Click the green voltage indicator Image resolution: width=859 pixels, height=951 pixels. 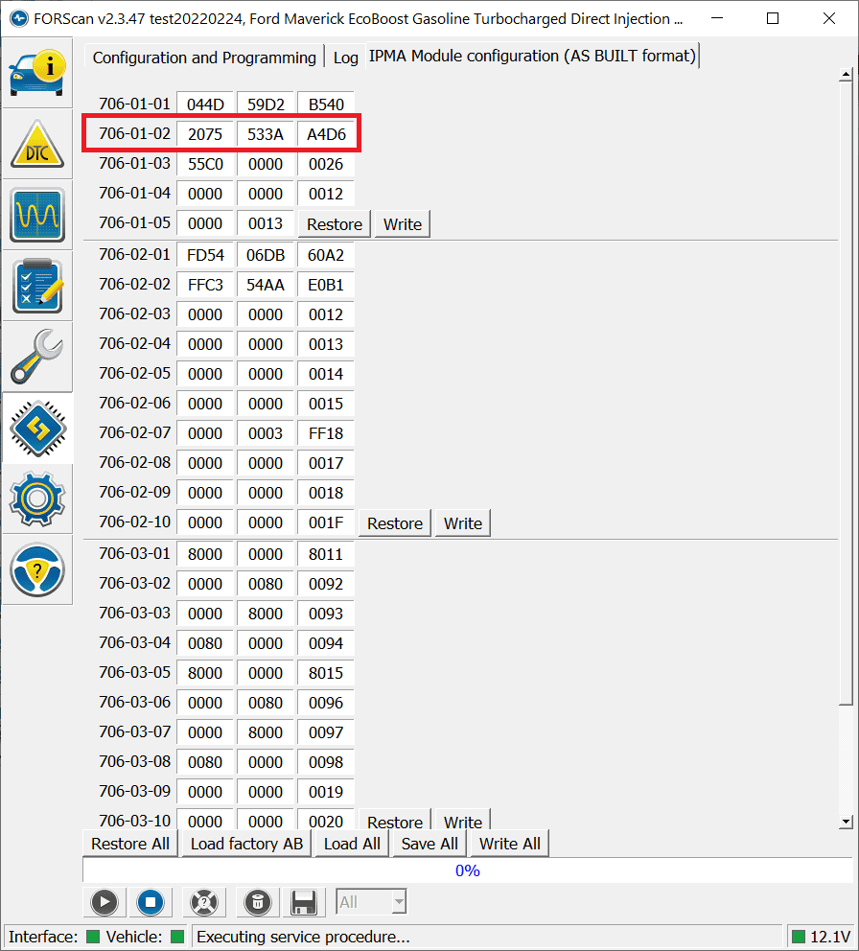pos(799,937)
